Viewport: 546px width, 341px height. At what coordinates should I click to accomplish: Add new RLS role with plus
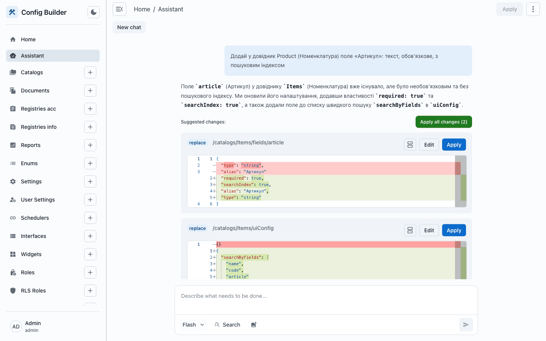coord(90,291)
